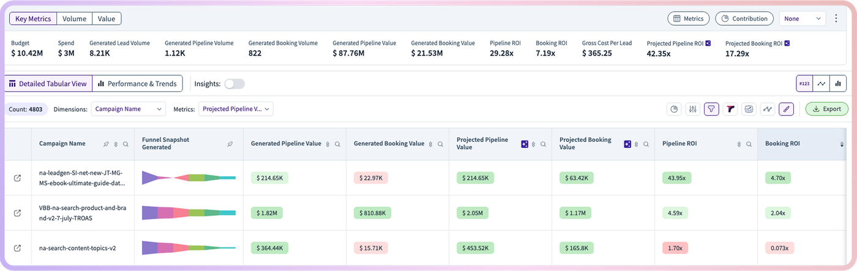Switch to the Volume tab

coord(74,19)
